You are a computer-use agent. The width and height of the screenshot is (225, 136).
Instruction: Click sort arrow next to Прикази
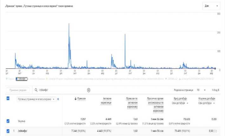tap(76, 99)
